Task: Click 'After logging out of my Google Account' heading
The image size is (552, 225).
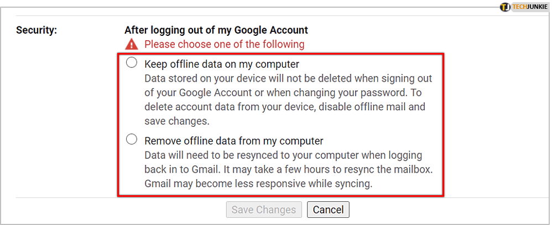Action: [x=216, y=30]
